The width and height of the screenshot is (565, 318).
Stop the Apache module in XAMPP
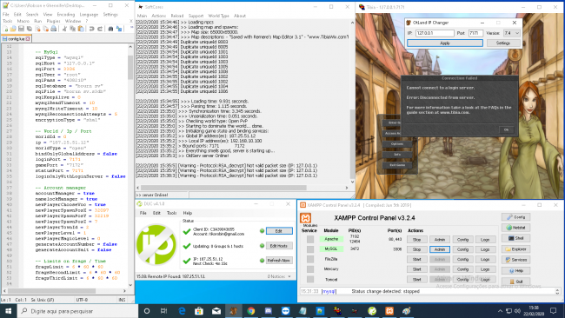(x=417, y=240)
